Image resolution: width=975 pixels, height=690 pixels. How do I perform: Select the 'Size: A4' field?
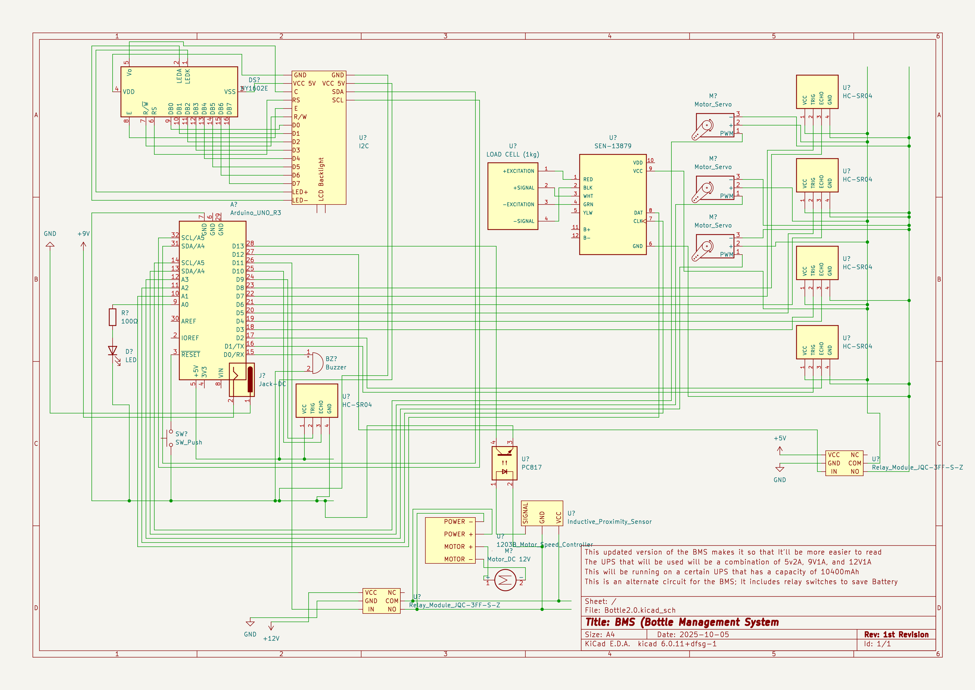pos(600,634)
